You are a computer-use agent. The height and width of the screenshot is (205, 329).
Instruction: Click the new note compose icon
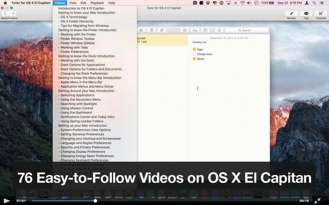(x=162, y=30)
